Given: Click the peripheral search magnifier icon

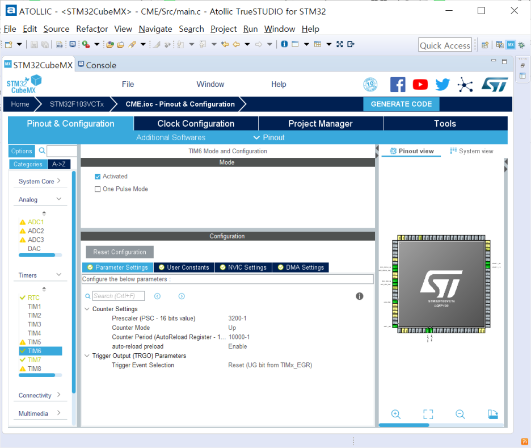Looking at the screenshot, I should coord(42,150).
